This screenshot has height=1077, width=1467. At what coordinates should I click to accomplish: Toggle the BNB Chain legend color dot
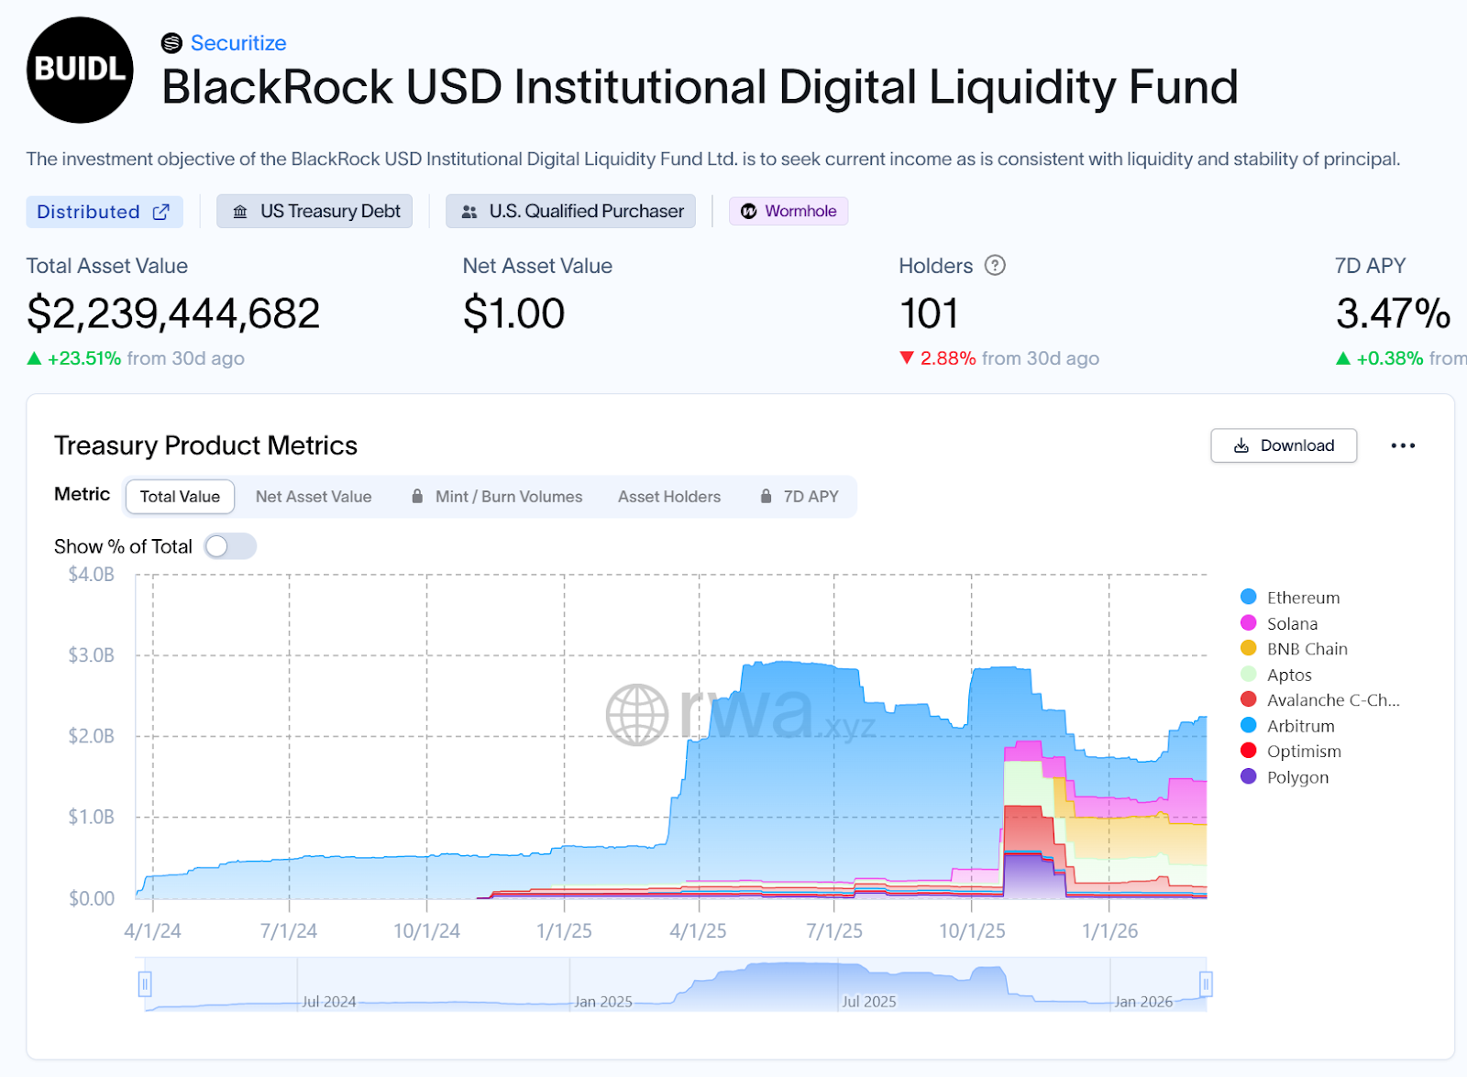1248,648
